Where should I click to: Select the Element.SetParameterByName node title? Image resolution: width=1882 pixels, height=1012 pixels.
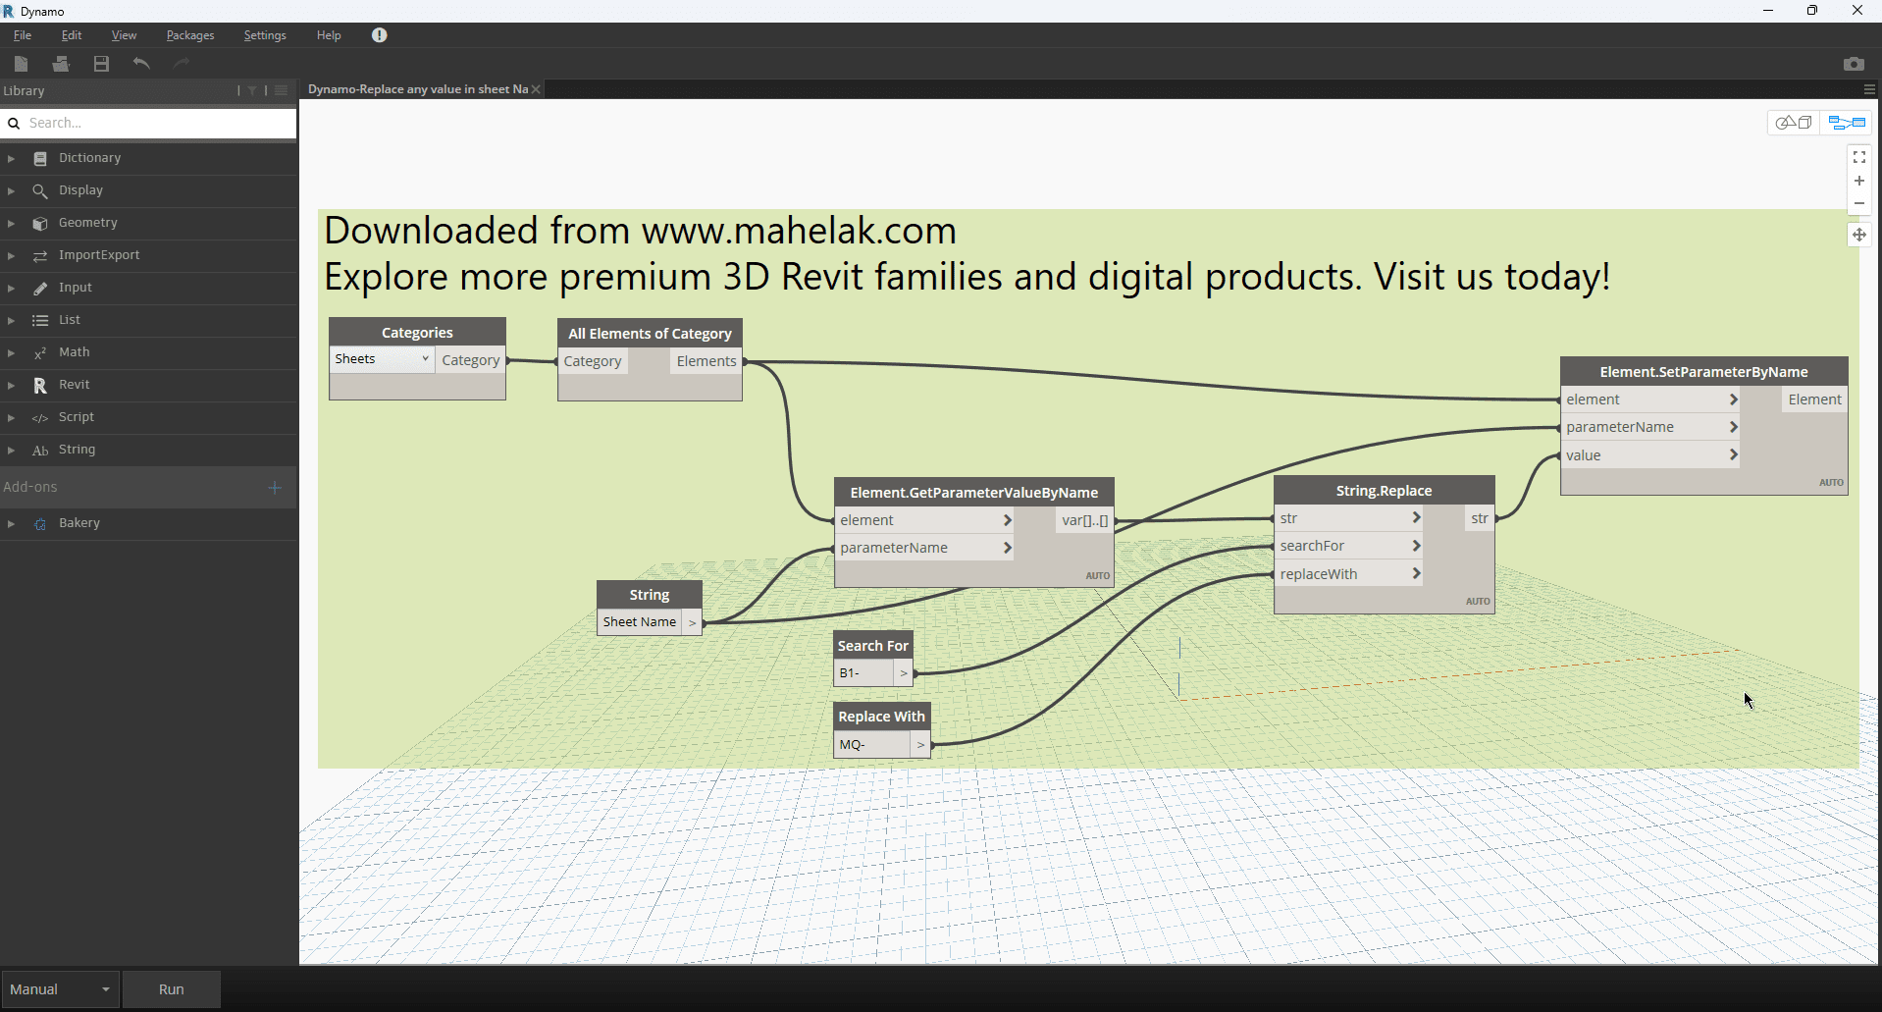coord(1704,372)
